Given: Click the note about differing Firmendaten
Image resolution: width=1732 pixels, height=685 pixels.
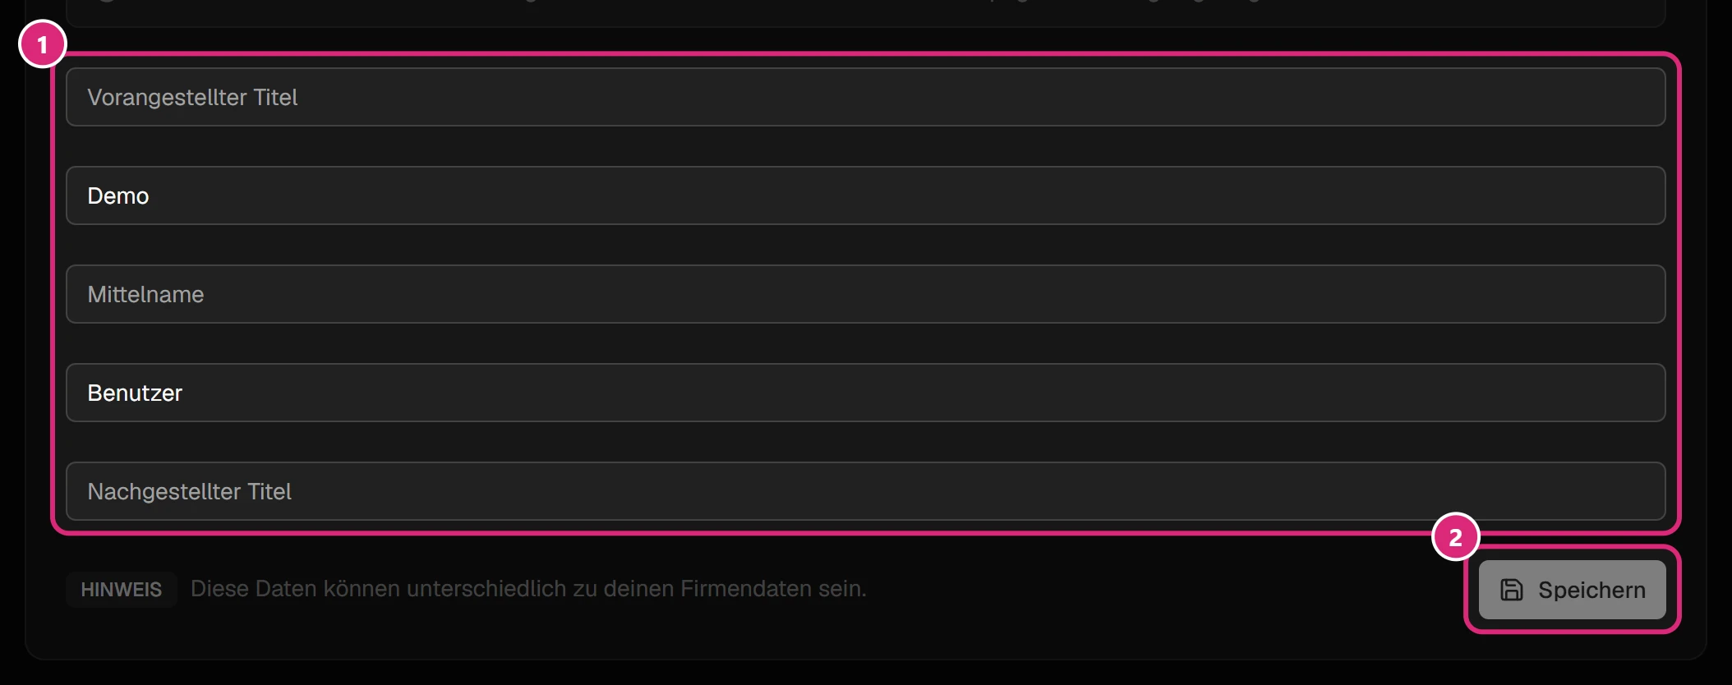Looking at the screenshot, I should (528, 589).
